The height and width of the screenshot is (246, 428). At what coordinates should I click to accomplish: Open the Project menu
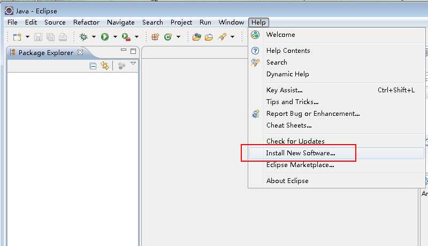(181, 22)
